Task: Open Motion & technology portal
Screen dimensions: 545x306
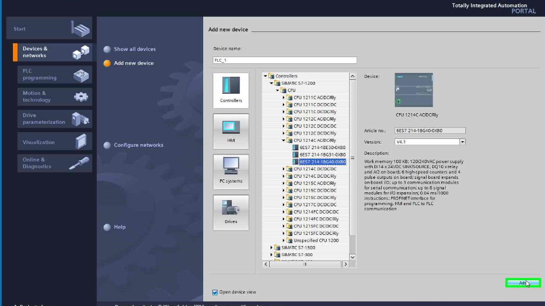Action: coord(54,96)
